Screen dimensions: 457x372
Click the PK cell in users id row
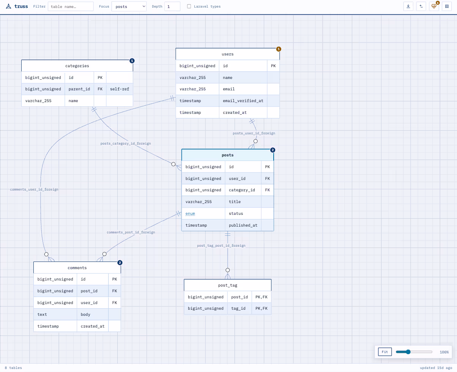click(x=273, y=66)
